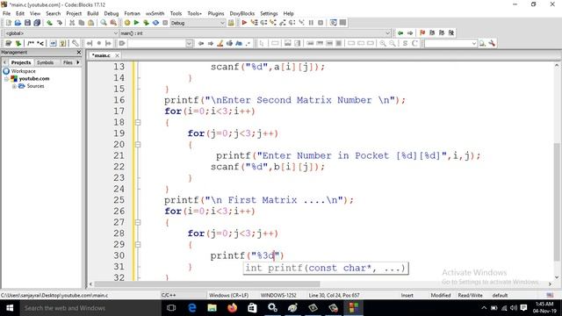The image size is (562, 316).
Task: Click the wrench options icon beside search box
Action: [x=492, y=43]
